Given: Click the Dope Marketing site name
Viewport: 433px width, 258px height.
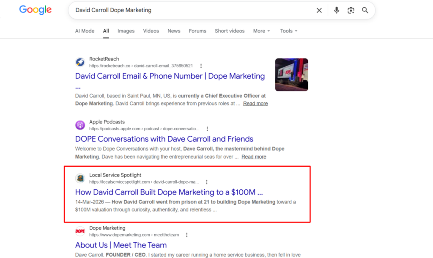Looking at the screenshot, I should click(107, 228).
